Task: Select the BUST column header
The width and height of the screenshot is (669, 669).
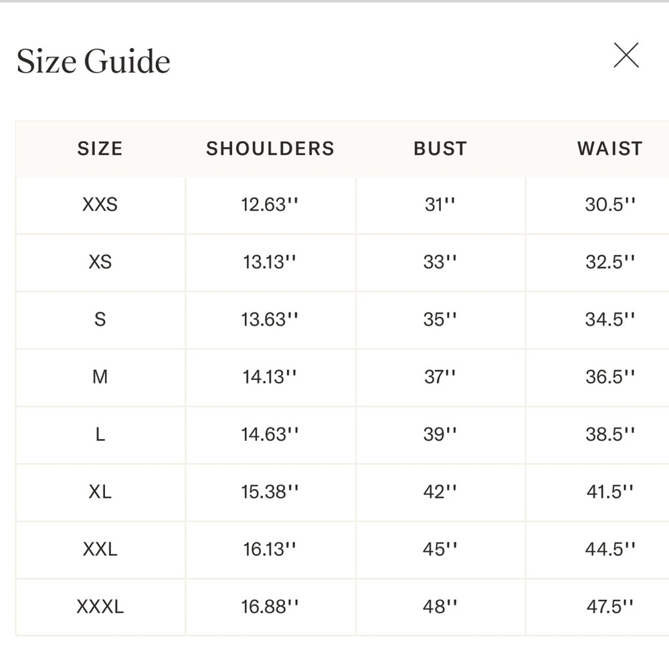Action: tap(440, 149)
